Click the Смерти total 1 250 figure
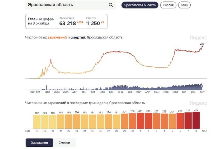 click(93, 23)
